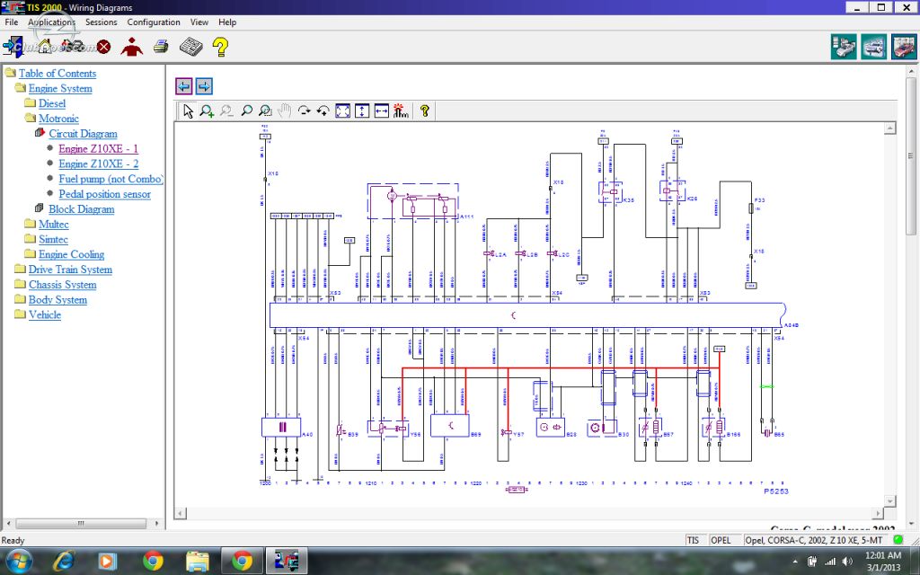Image resolution: width=920 pixels, height=575 pixels.
Task: Select the zoom in magnifier tool
Action: 207,111
